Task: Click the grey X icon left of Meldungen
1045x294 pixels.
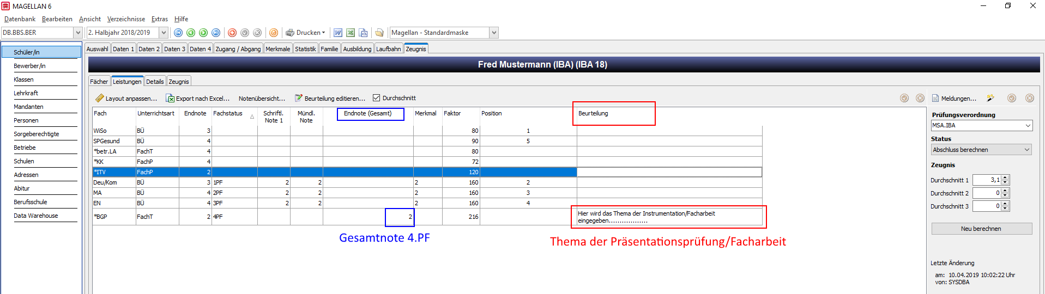Action: [x=920, y=98]
